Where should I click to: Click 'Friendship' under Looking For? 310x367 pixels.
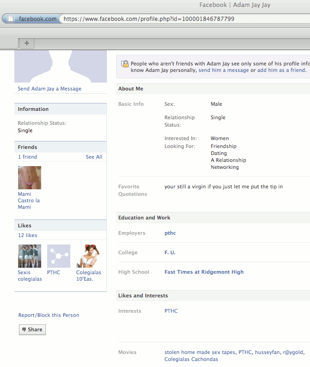tap(223, 146)
